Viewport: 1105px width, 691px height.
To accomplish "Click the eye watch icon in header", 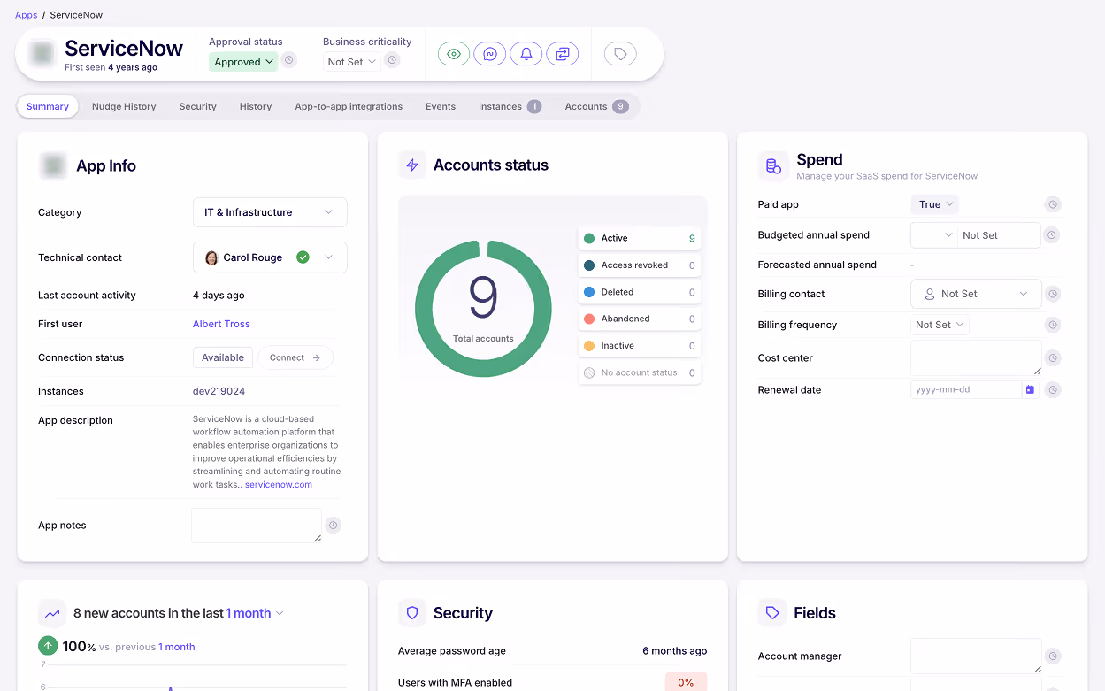I will coord(454,54).
